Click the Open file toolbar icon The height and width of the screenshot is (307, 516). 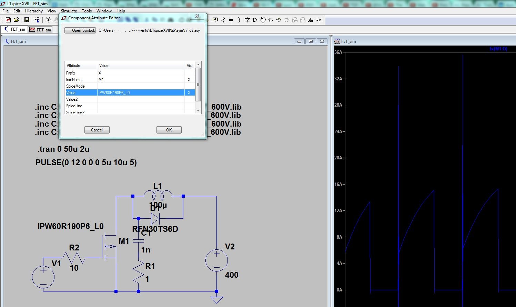coord(16,20)
